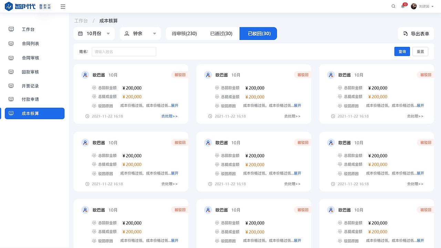Switch to the 已通过(30) tab
Image resolution: width=441 pixels, height=248 pixels.
221,33
